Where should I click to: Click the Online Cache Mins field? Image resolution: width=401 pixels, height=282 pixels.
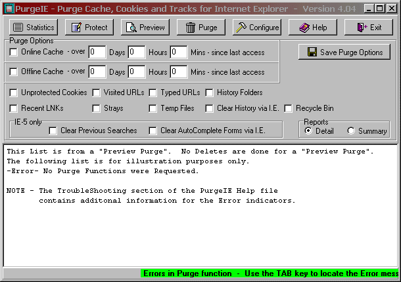[x=179, y=52]
